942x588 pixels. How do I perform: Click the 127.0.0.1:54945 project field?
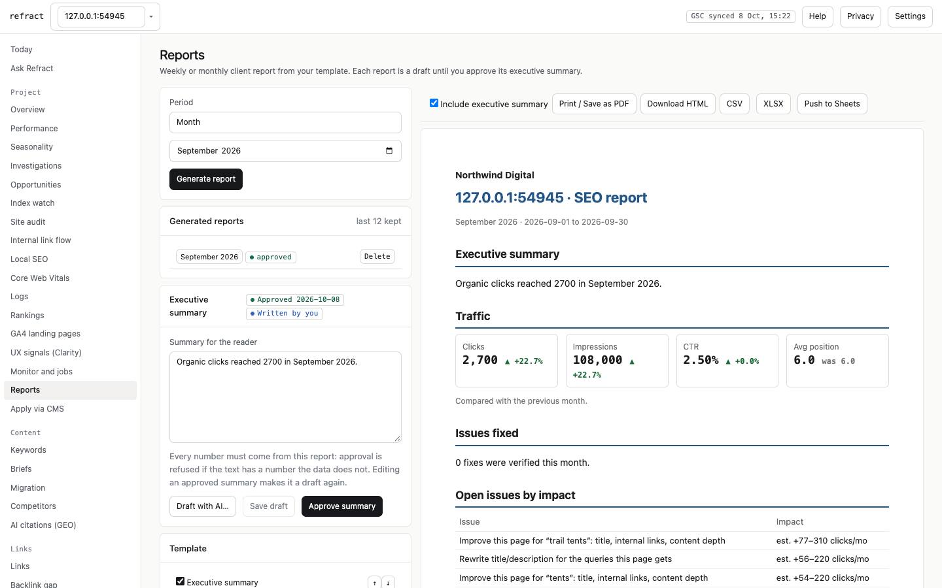(x=101, y=16)
